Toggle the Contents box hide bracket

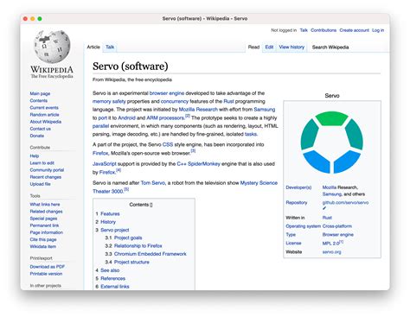tap(151, 205)
